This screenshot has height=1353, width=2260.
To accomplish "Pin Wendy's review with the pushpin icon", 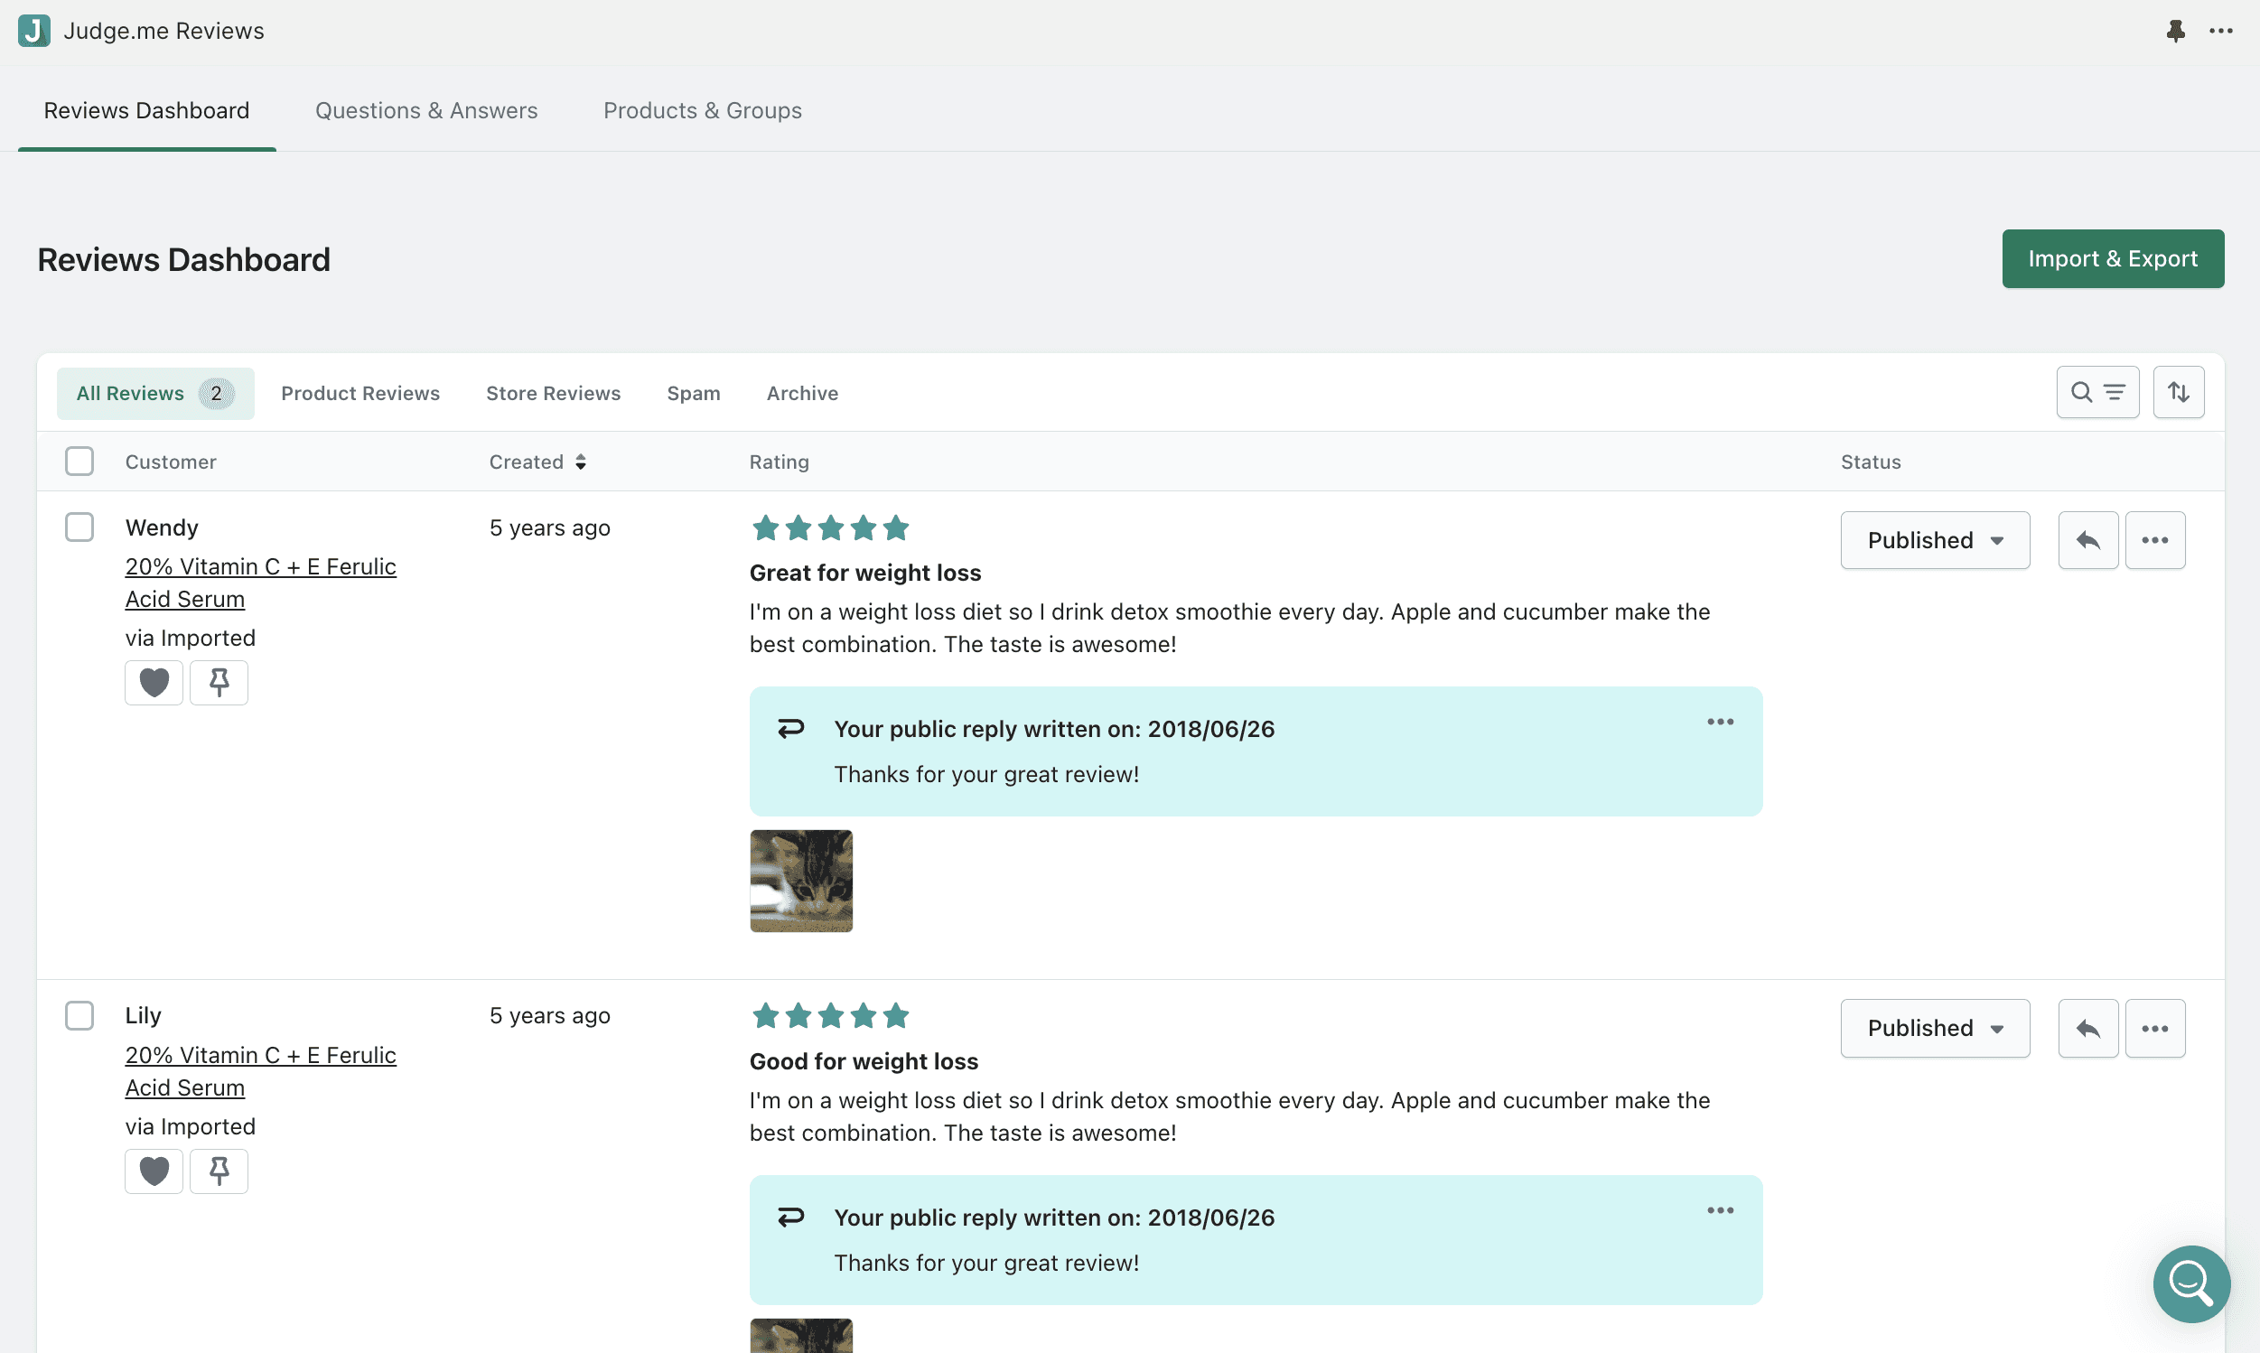I will pyautogui.click(x=219, y=682).
